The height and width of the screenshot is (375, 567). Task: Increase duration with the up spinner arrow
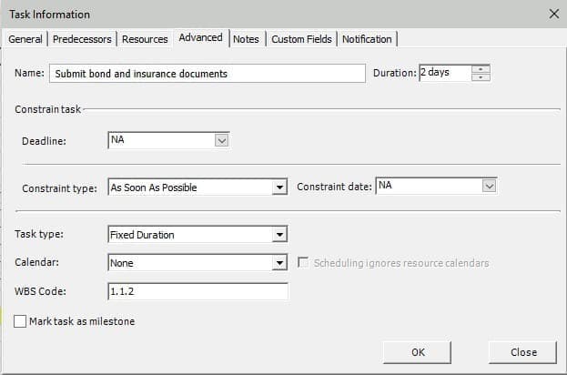[481, 69]
